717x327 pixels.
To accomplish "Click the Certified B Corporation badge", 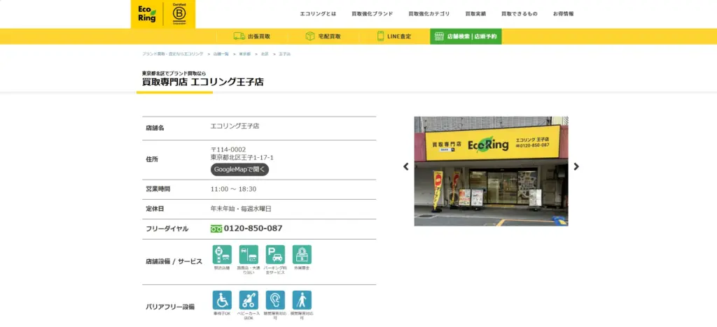I will pyautogui.click(x=178, y=14).
